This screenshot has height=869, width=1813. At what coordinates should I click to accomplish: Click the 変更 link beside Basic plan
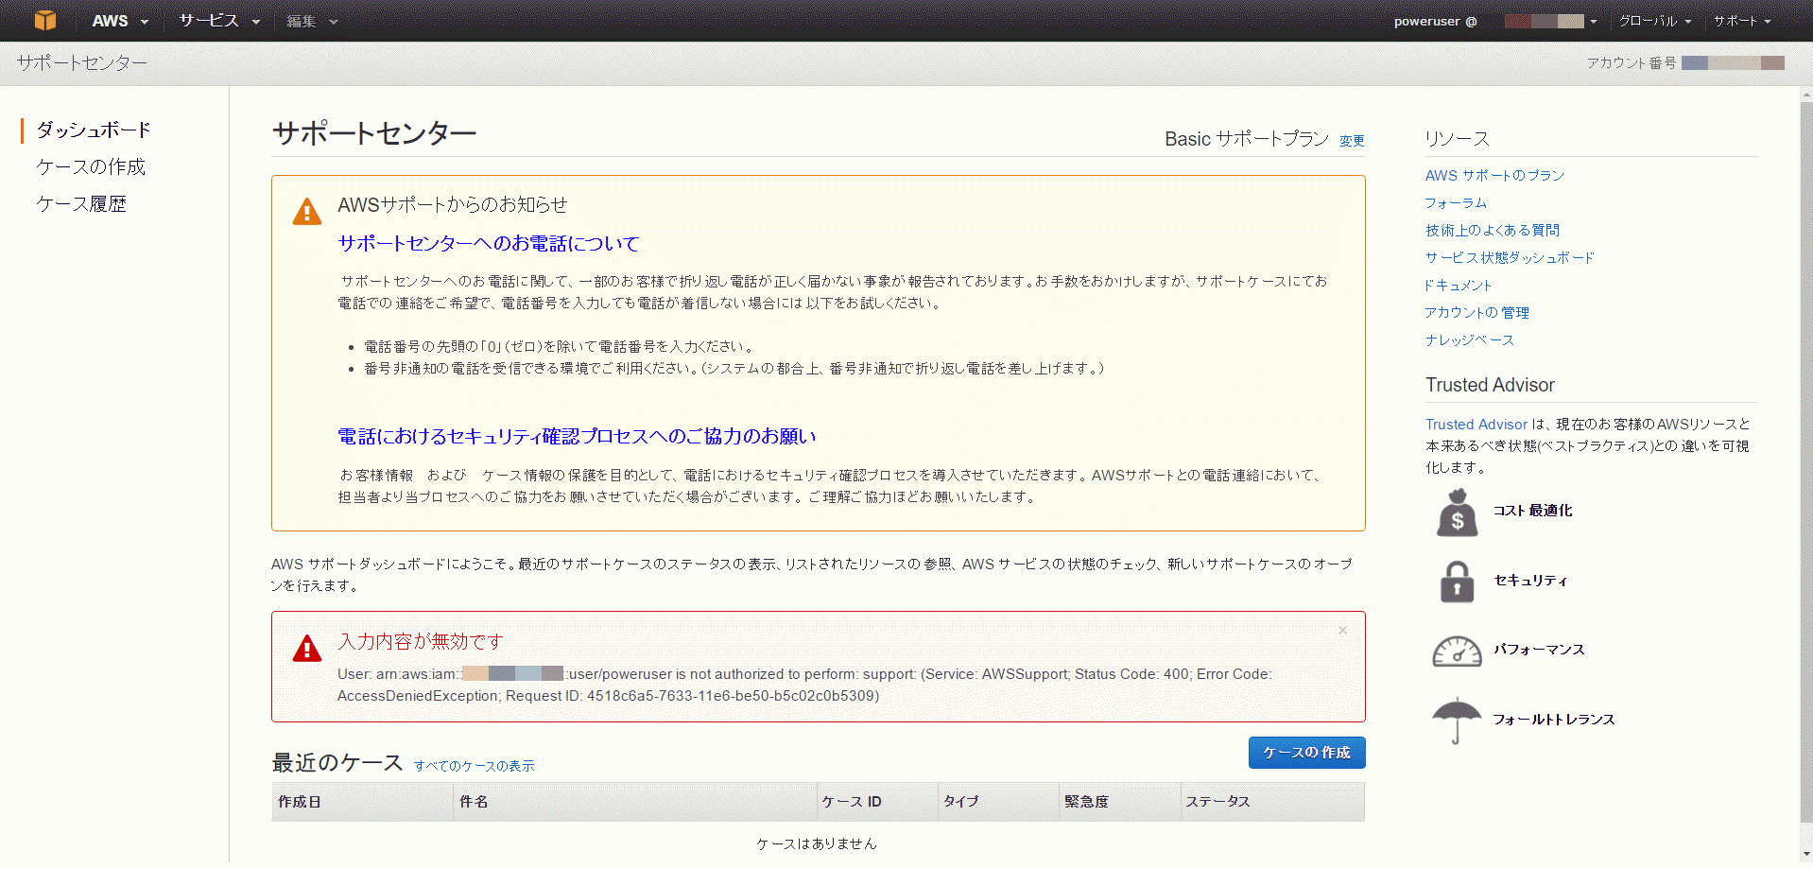point(1352,141)
